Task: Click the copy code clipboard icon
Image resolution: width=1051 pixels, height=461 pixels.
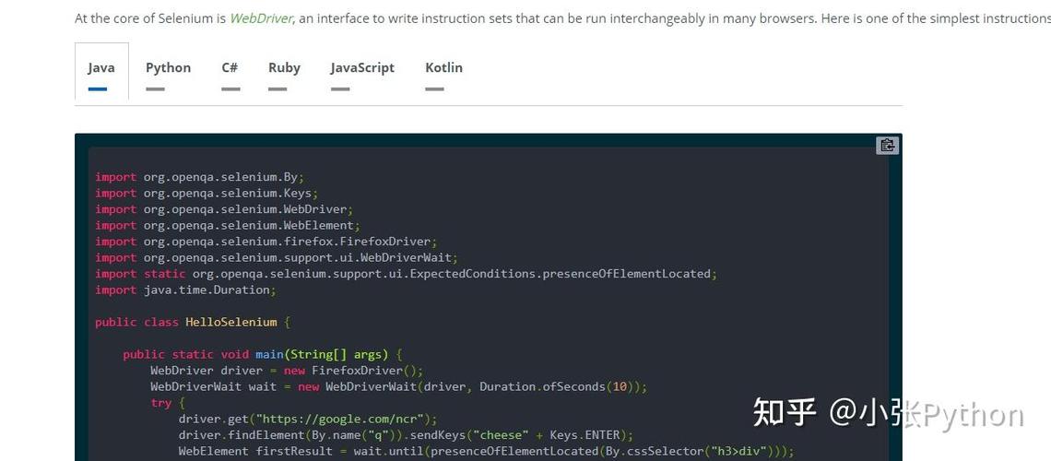Action: pyautogui.click(x=887, y=145)
